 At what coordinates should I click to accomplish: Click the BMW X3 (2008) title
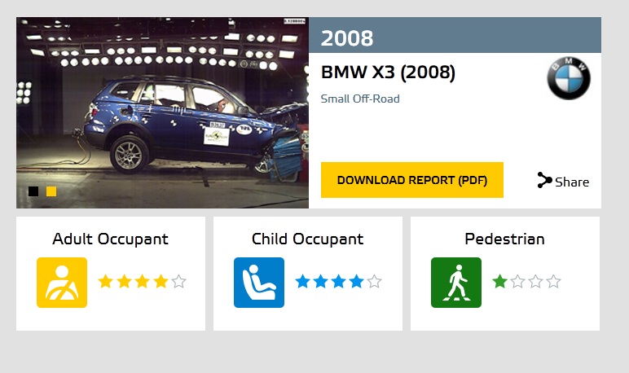click(x=389, y=72)
